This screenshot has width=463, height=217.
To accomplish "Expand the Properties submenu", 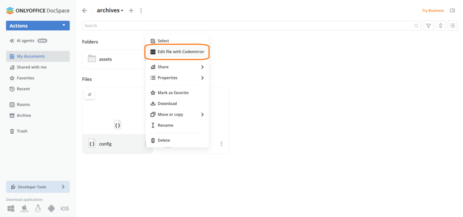I will (x=177, y=78).
